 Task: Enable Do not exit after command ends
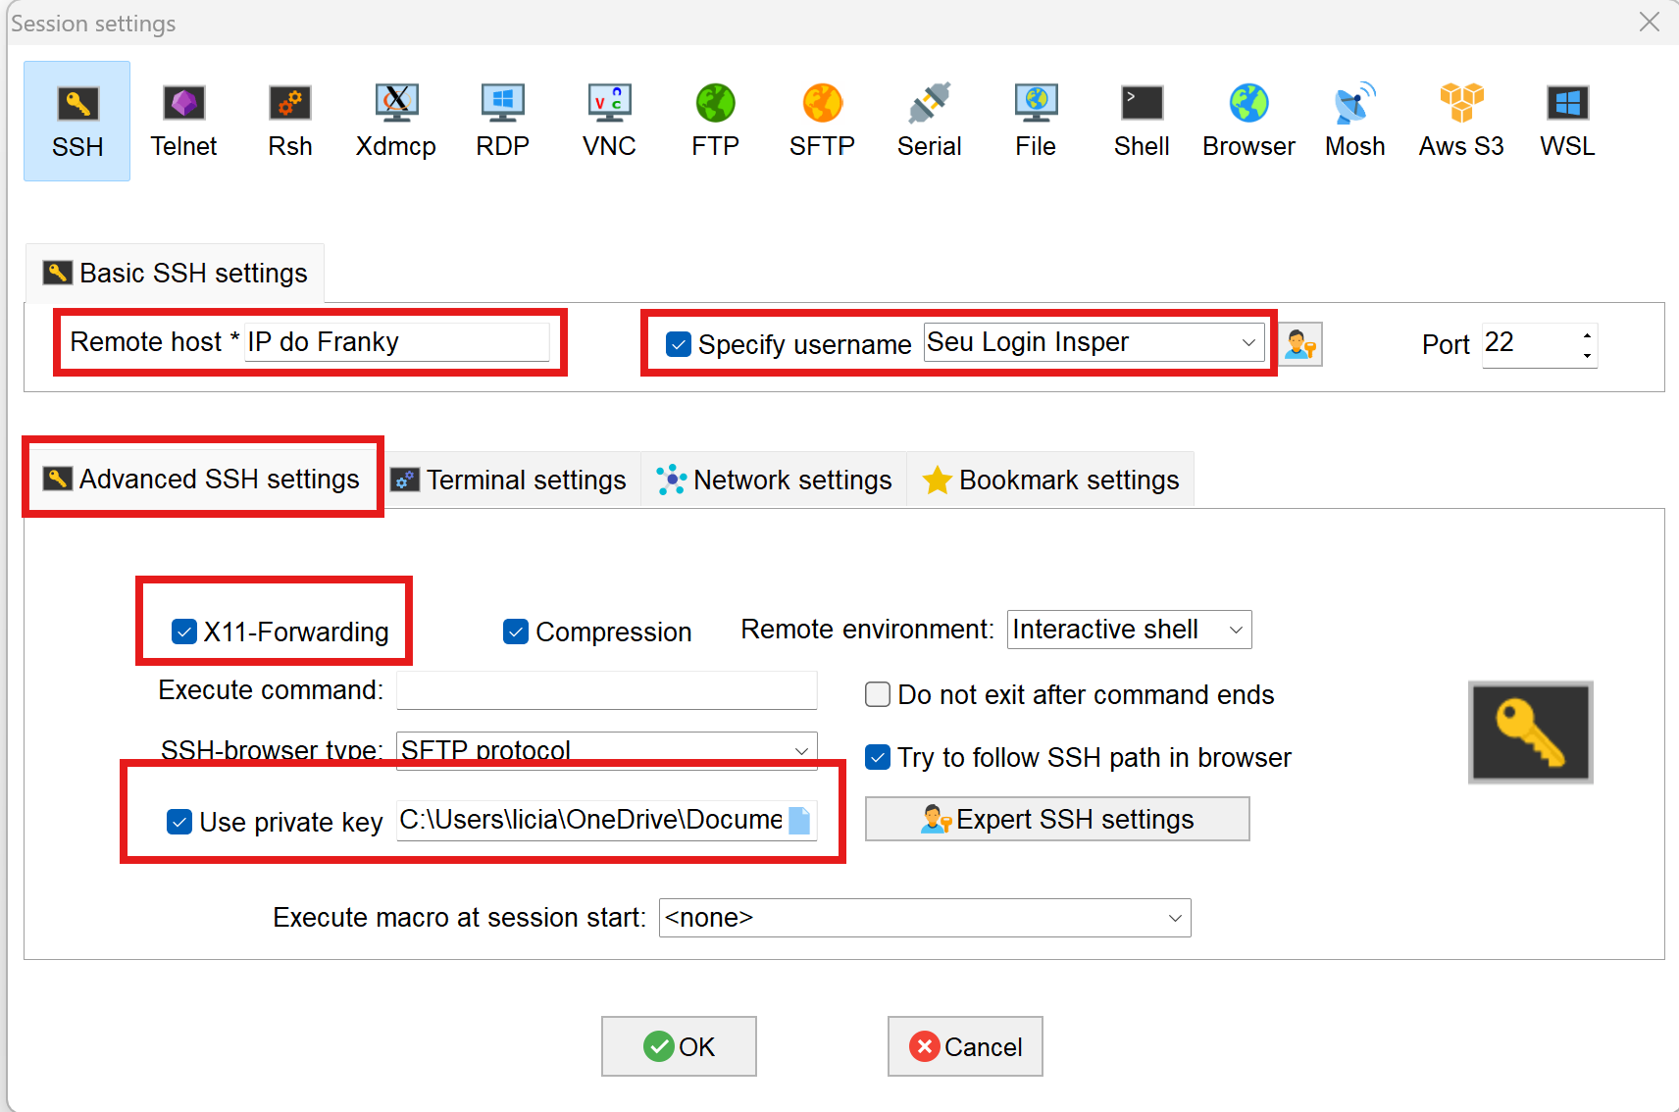point(878,694)
